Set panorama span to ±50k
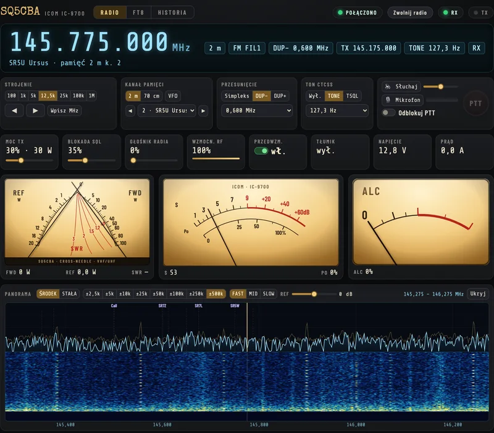 (x=158, y=294)
